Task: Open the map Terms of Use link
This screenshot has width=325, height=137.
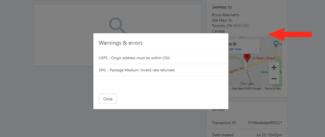Action: [272, 89]
